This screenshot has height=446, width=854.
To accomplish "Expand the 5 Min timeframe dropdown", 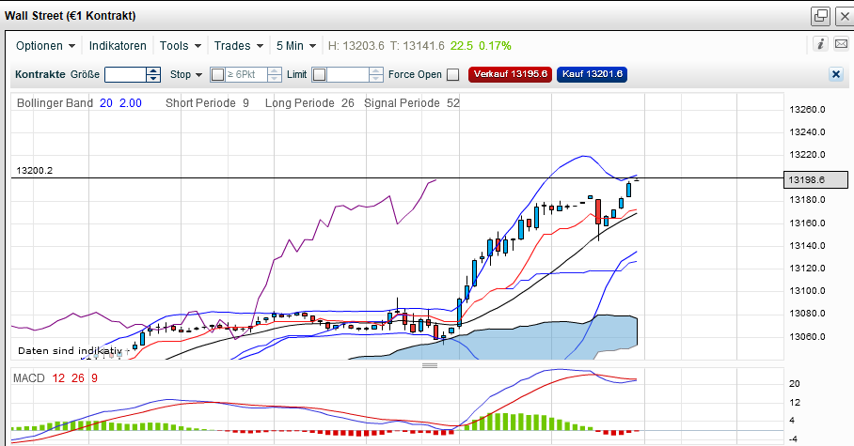I will coord(295,45).
